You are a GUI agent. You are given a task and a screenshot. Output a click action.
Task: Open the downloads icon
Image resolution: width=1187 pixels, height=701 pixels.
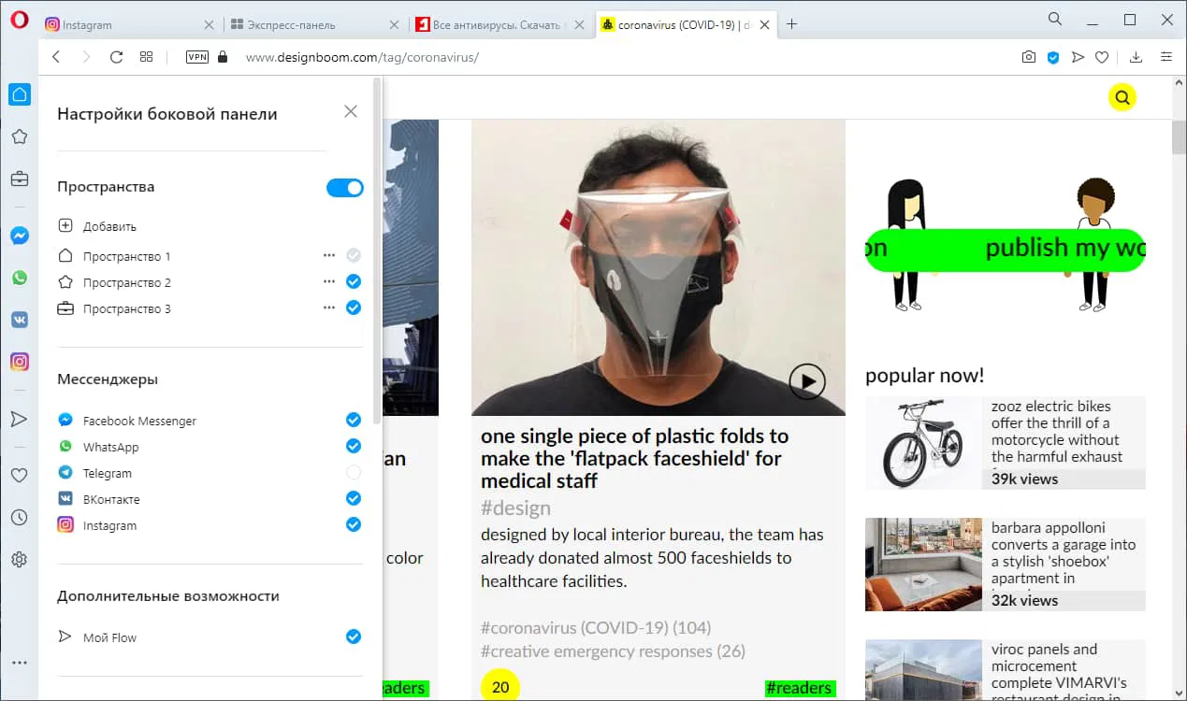[1136, 57]
